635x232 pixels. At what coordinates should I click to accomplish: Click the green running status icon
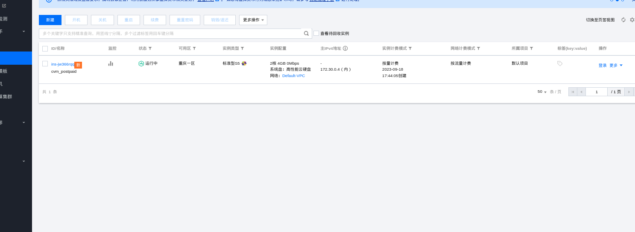[x=141, y=63]
